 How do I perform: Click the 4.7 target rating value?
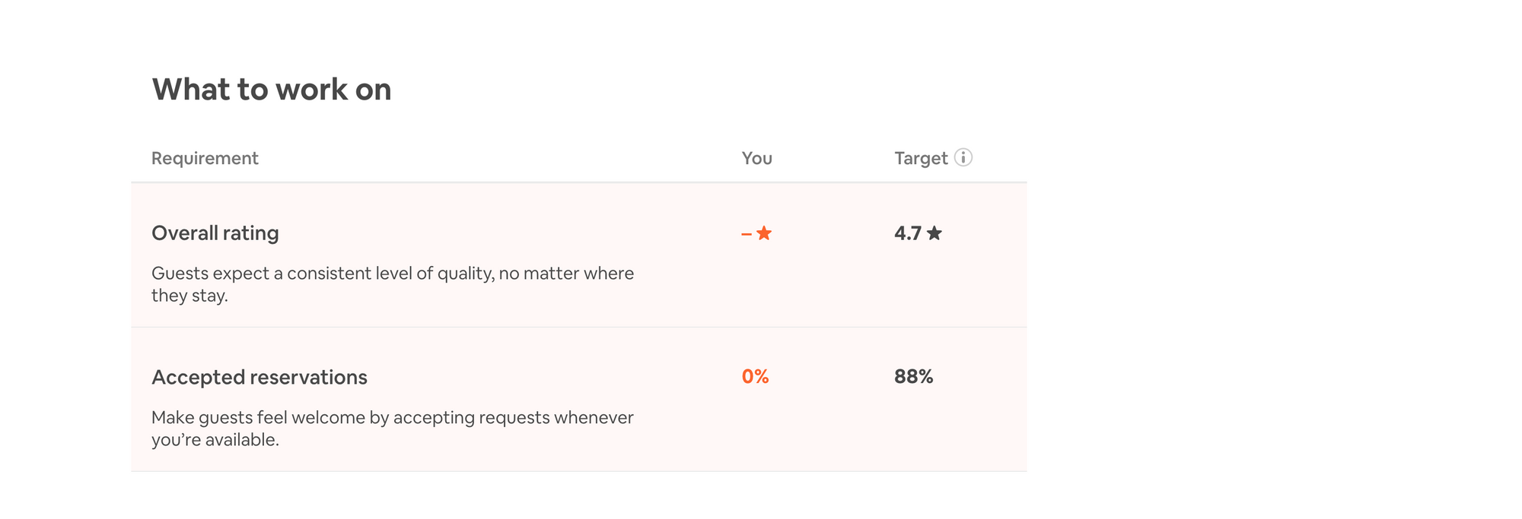tap(908, 233)
